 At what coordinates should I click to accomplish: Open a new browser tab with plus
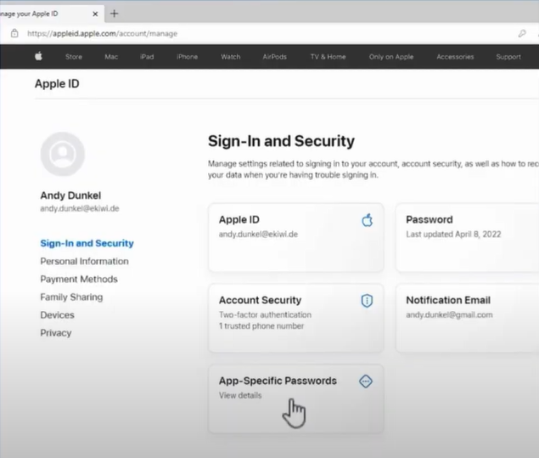click(114, 14)
